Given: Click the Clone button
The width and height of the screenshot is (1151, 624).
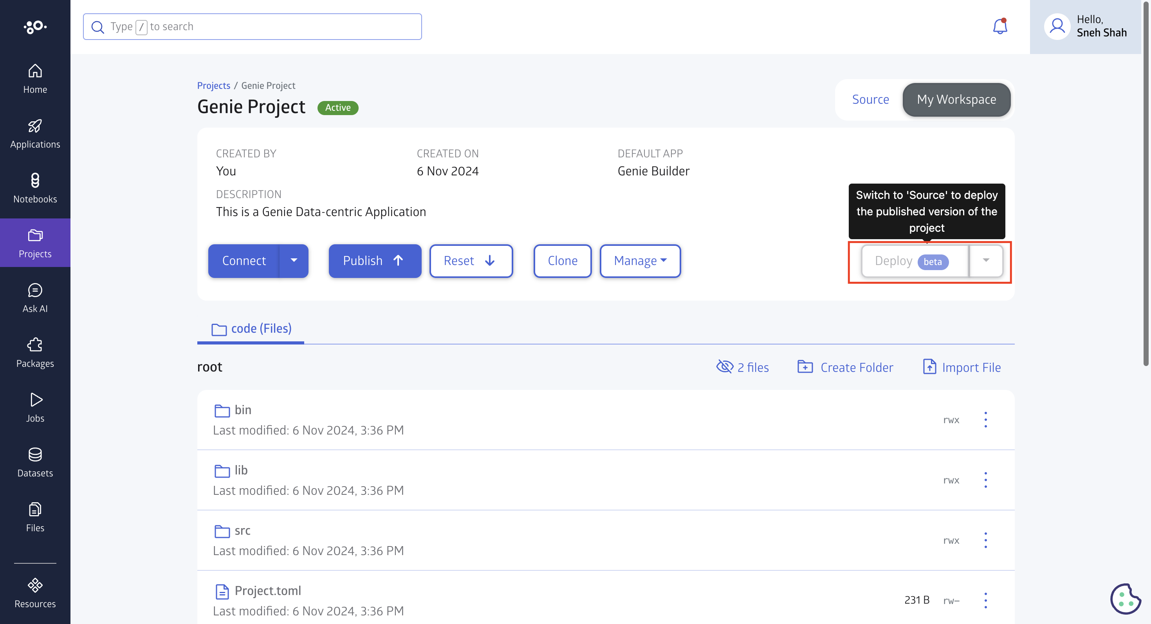Looking at the screenshot, I should (x=563, y=260).
